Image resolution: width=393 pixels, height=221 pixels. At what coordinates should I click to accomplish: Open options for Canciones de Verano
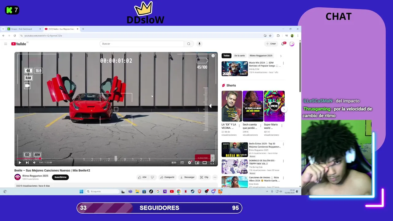tap(283, 178)
